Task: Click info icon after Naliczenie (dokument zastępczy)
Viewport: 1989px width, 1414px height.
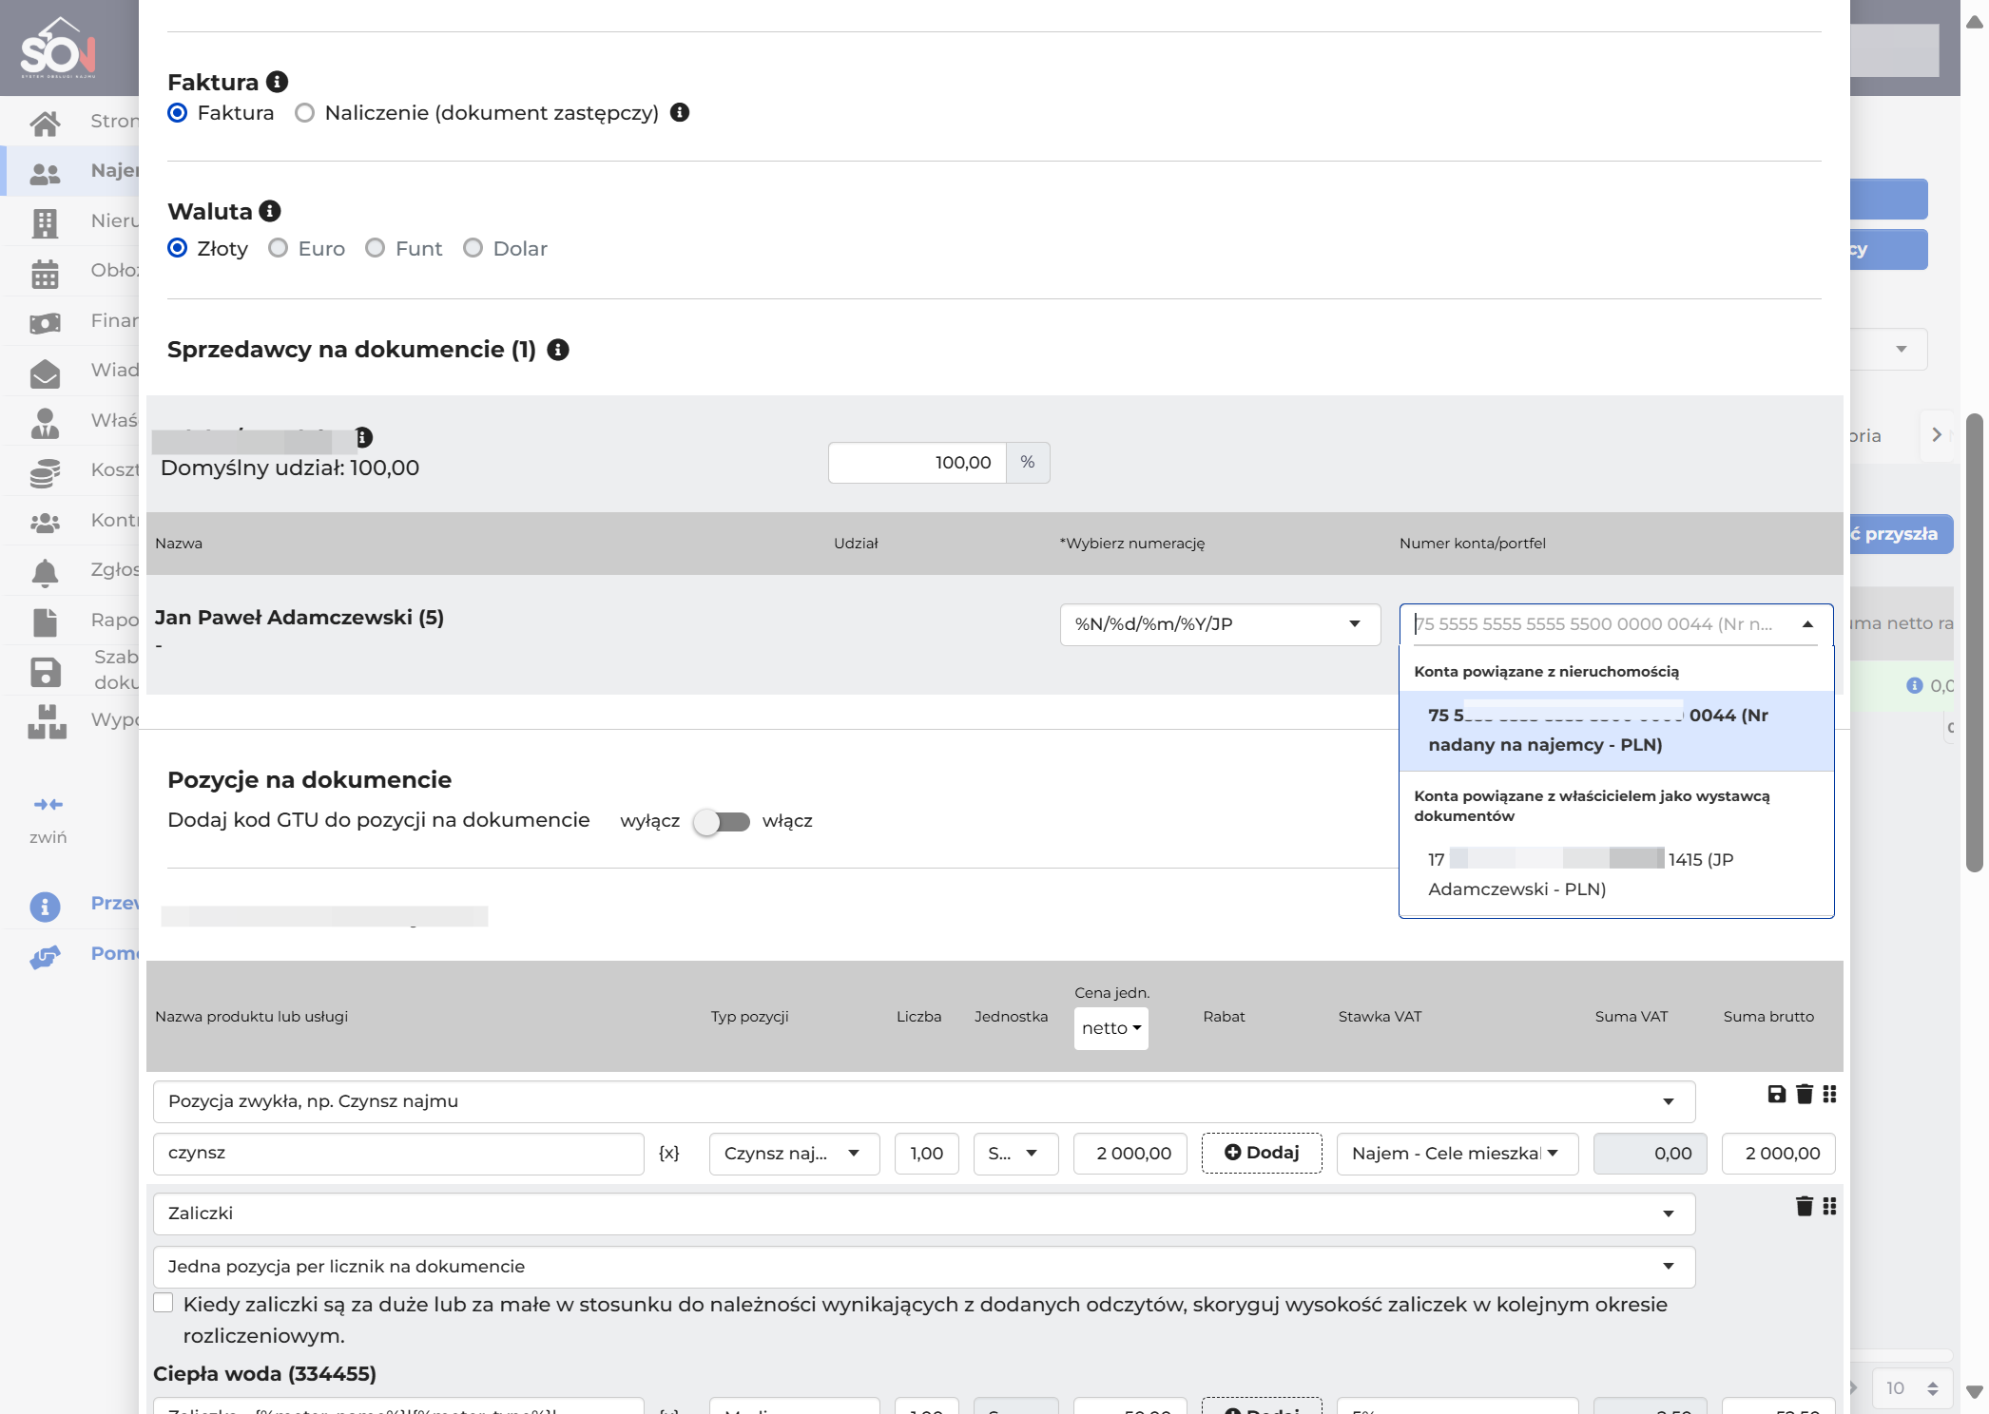Action: pyautogui.click(x=680, y=112)
